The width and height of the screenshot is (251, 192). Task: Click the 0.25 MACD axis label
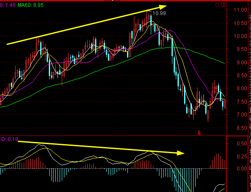242,157
